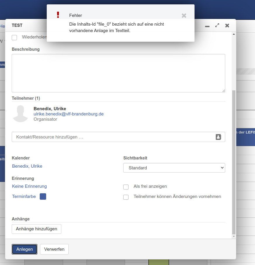Click the red exclamation error icon

click(x=58, y=15)
